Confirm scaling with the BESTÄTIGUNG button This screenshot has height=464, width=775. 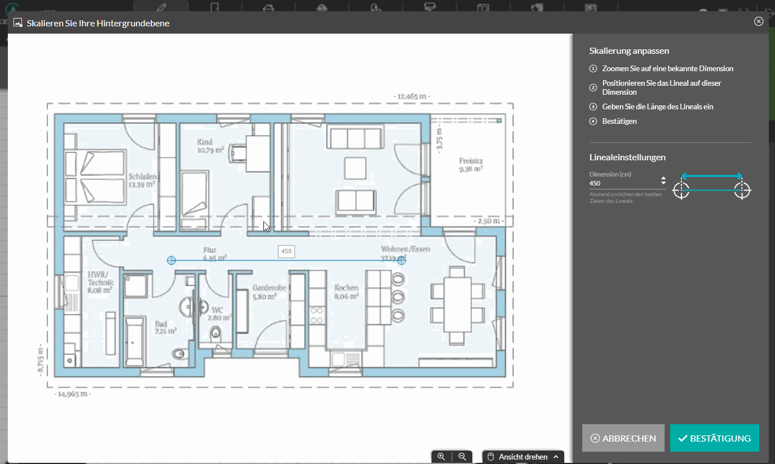(714, 438)
